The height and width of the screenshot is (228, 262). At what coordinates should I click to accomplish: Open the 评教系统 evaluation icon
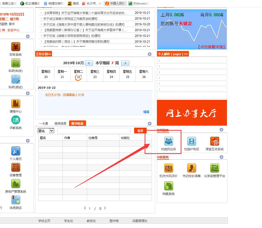pyautogui.click(x=16, y=120)
